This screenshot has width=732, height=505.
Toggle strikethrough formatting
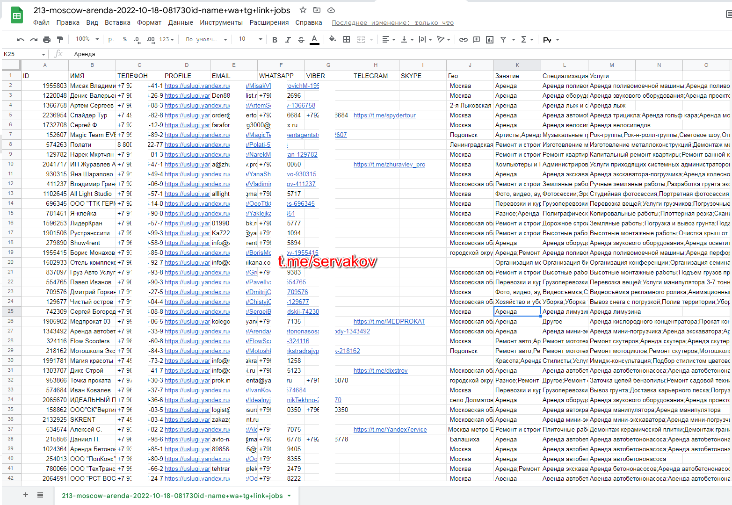pos(301,39)
